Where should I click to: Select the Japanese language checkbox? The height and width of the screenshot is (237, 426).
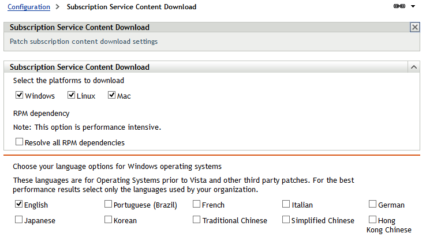point(20,220)
